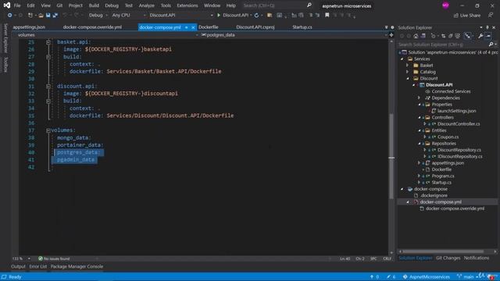Viewport: 500px width, 281px height.
Task: Click AspnetMicroservices repository in status bar
Action: coord(427,277)
